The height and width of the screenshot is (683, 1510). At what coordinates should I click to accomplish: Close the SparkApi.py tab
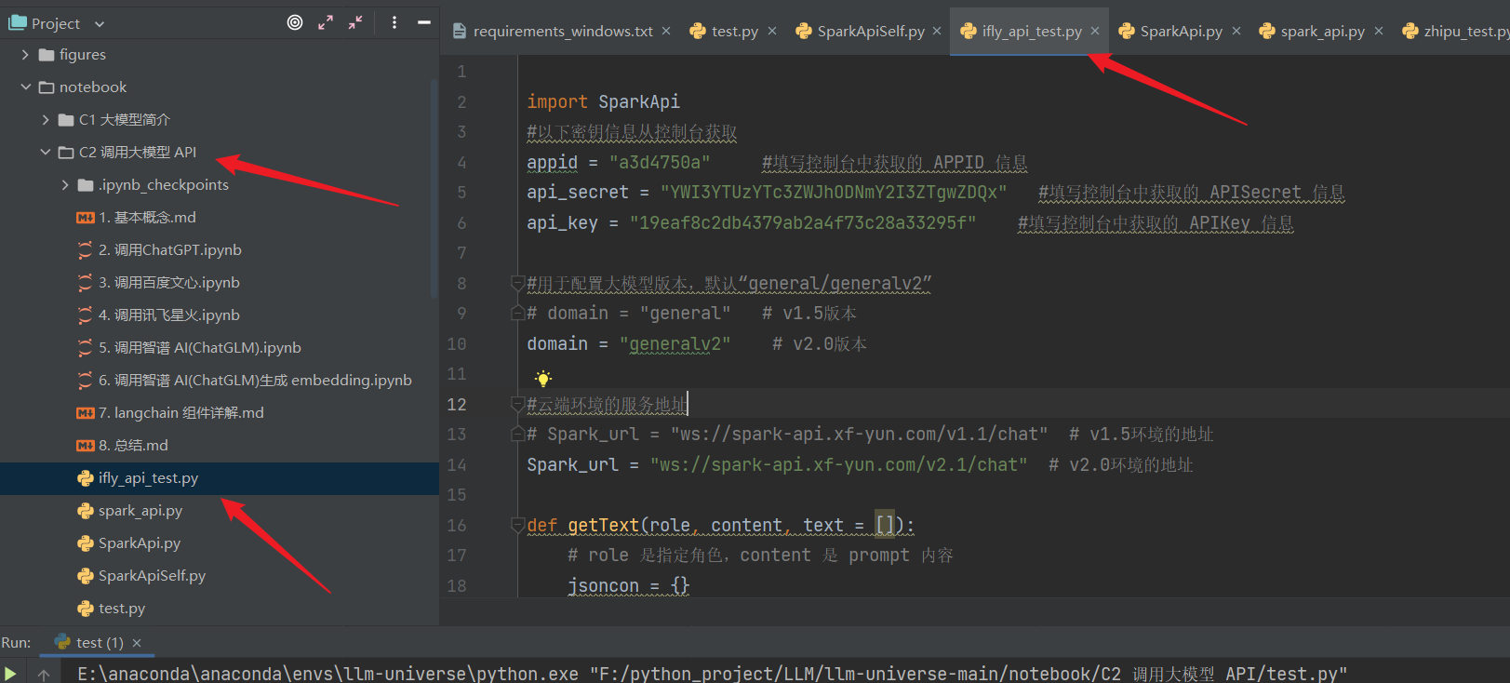[1236, 32]
